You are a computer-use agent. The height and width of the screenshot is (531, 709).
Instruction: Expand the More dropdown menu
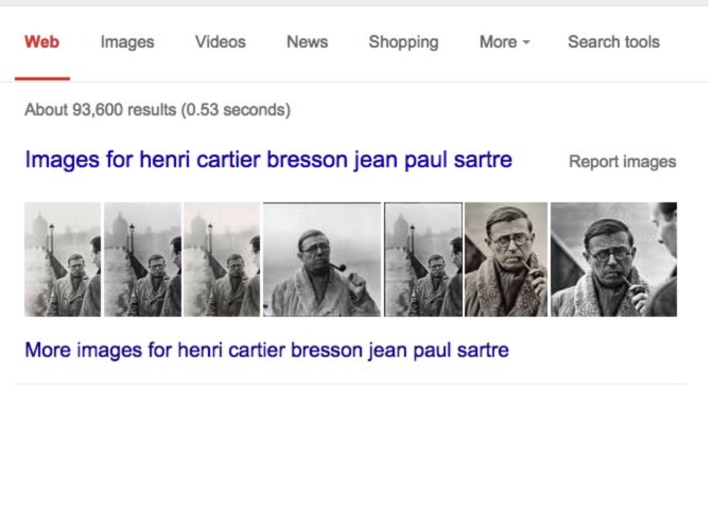498,42
